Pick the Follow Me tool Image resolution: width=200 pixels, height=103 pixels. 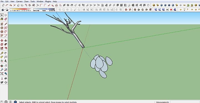(x=6, y=45)
